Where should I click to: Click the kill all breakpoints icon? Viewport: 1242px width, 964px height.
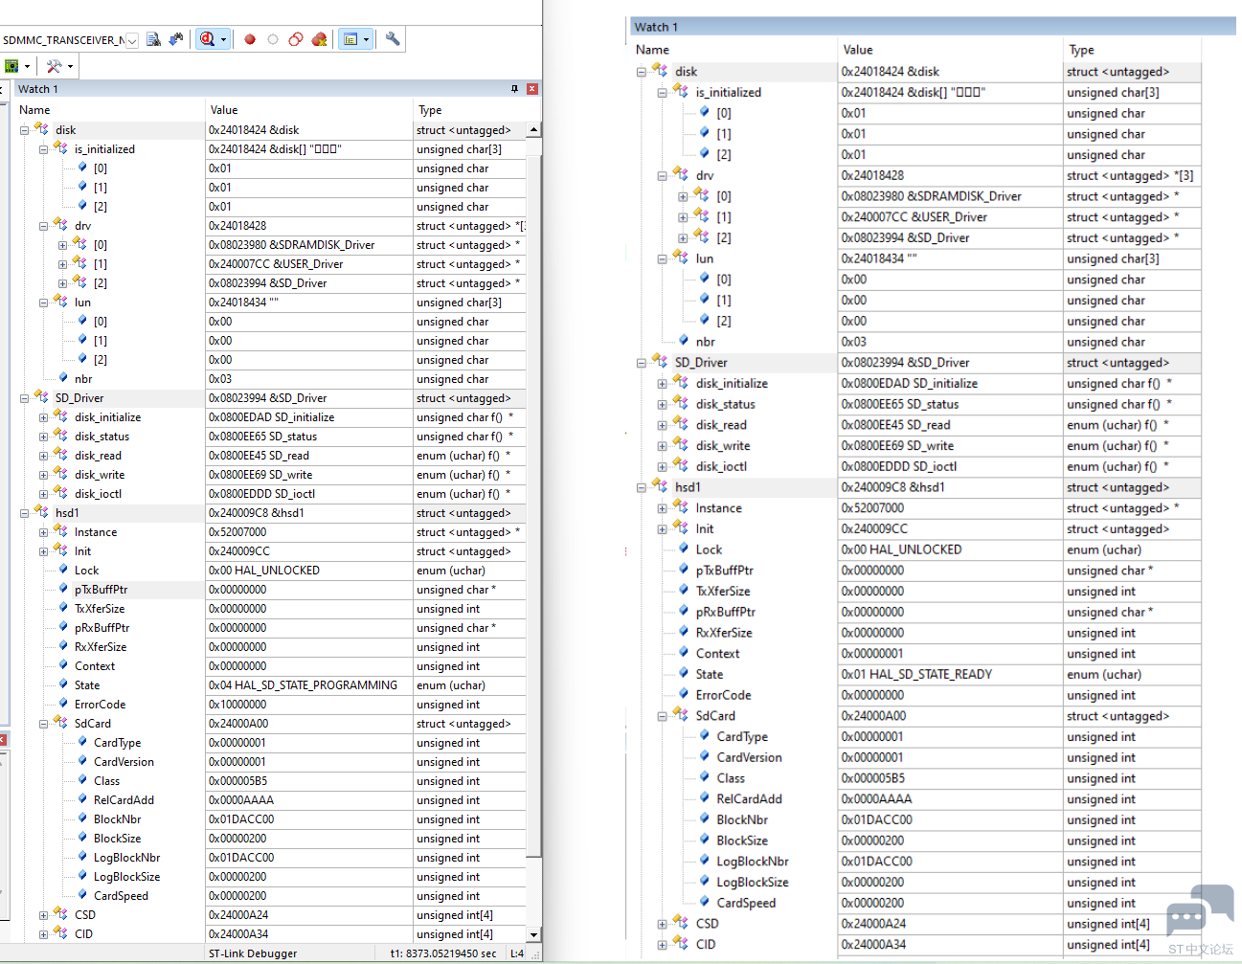(x=319, y=39)
